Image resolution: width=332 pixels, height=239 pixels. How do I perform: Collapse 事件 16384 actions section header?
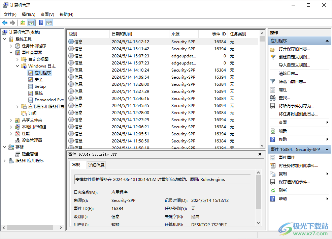[x=327, y=150]
